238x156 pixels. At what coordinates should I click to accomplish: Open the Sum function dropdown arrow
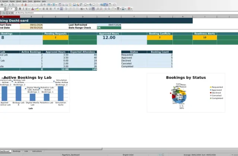tap(9, 13)
